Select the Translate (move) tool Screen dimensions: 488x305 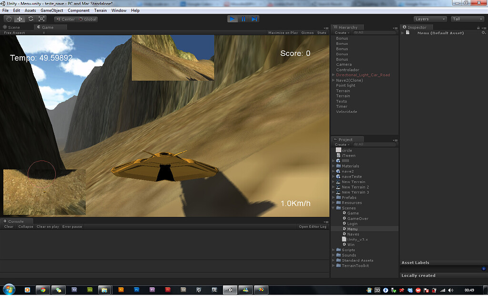click(x=19, y=19)
